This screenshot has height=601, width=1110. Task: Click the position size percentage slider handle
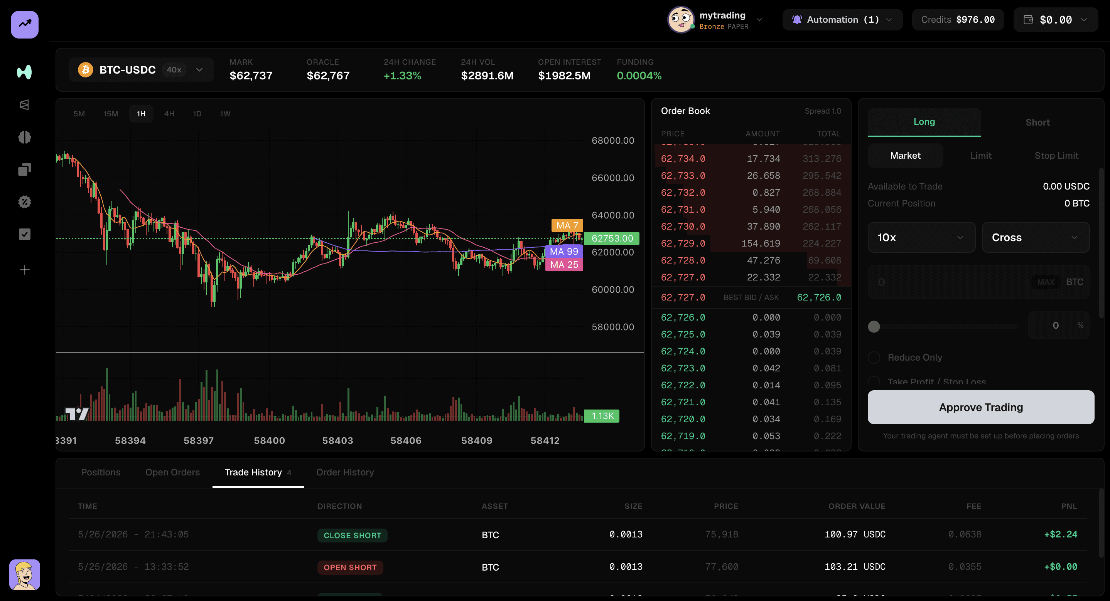874,327
